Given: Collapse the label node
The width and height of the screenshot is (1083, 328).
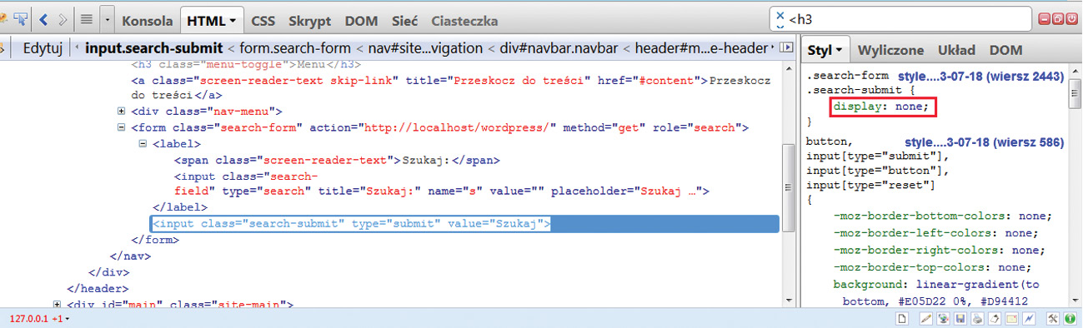Looking at the screenshot, I should [143, 143].
